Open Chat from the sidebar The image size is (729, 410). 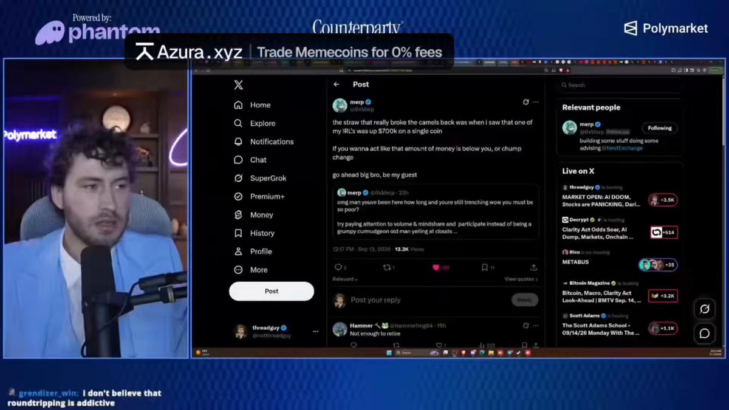[x=250, y=160]
